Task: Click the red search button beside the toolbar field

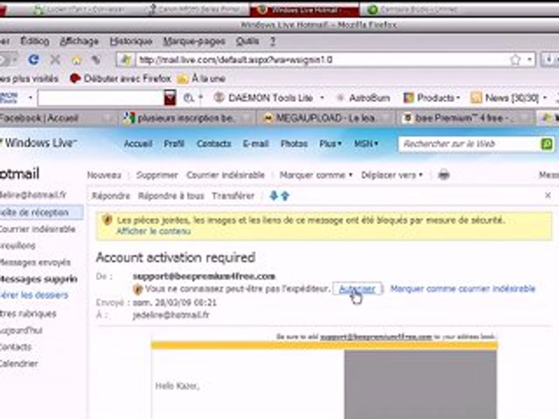Action: (170, 98)
